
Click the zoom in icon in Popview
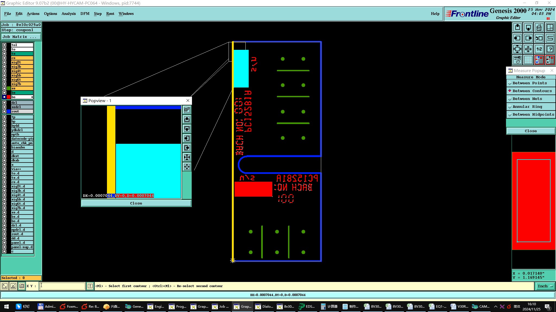click(187, 157)
